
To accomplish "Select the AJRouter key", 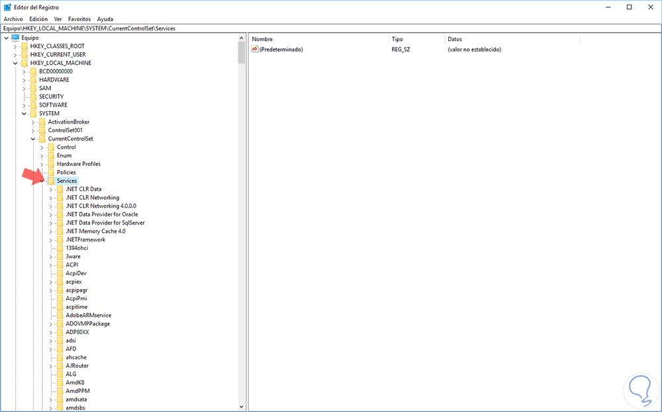I will pos(77,366).
